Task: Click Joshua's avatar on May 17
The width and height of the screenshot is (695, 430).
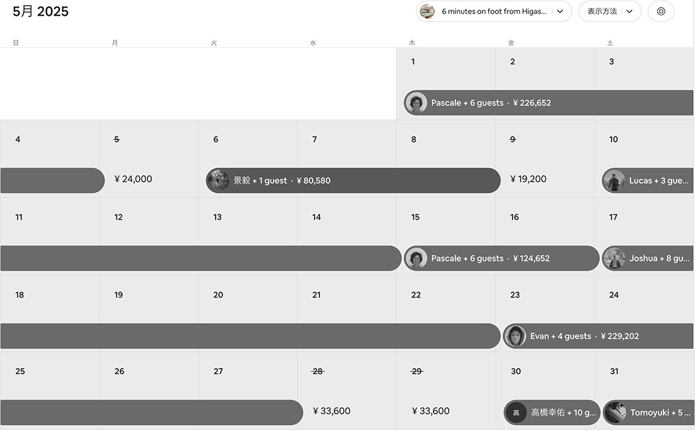Action: point(614,258)
